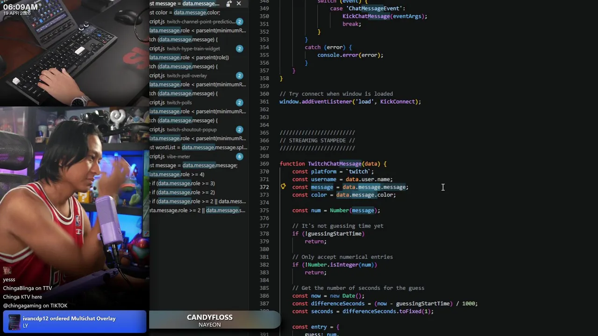The width and height of the screenshot is (598, 336).
Task: Click the keyboard camera thumbnail
Action: point(75,53)
